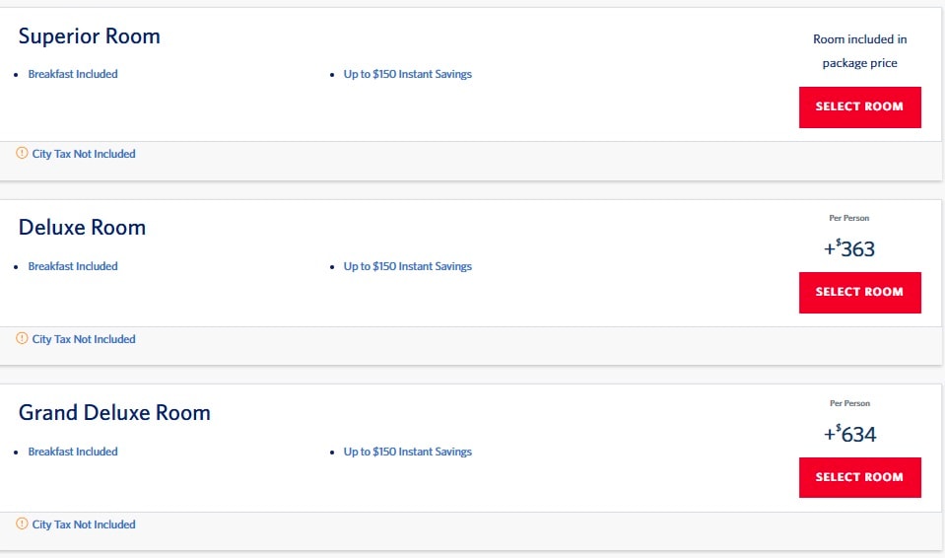The width and height of the screenshot is (945, 558).
Task: Click the Grand Deluxe Room city tax warning icon
Action: (22, 523)
